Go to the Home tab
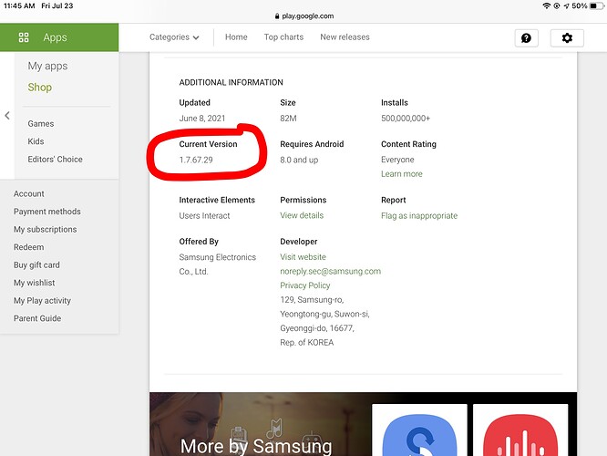The width and height of the screenshot is (607, 456). point(236,37)
